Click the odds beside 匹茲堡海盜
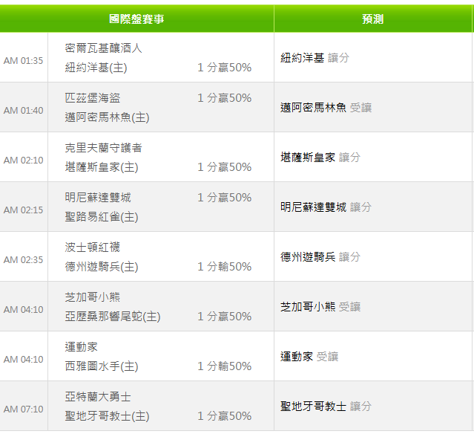Screen dimensions: 474x434 [x=224, y=97]
